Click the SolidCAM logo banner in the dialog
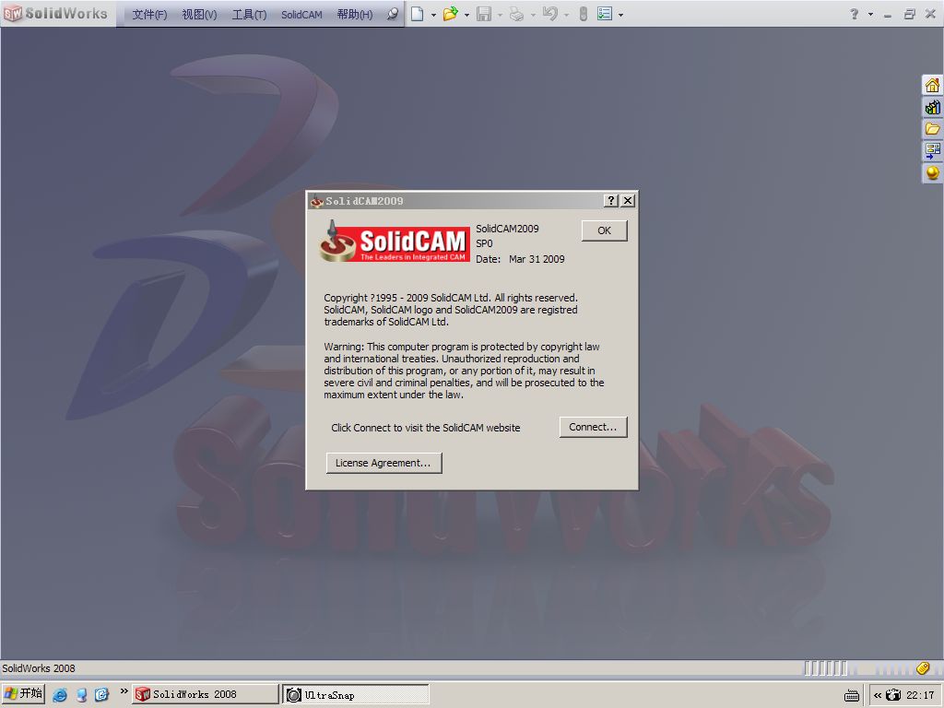Image resolution: width=944 pixels, height=708 pixels. coord(395,242)
